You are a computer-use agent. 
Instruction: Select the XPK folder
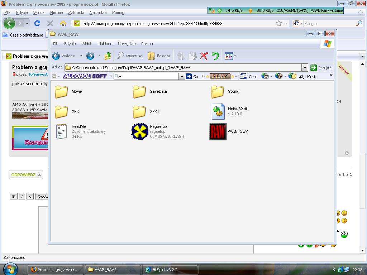[67, 112]
